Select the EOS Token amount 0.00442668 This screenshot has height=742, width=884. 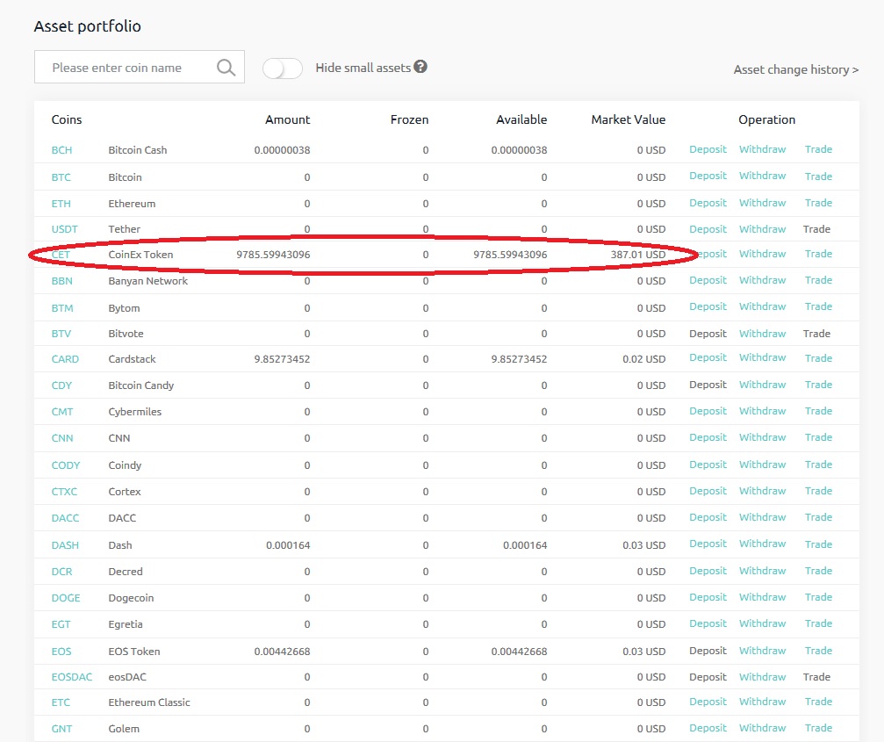pos(282,652)
